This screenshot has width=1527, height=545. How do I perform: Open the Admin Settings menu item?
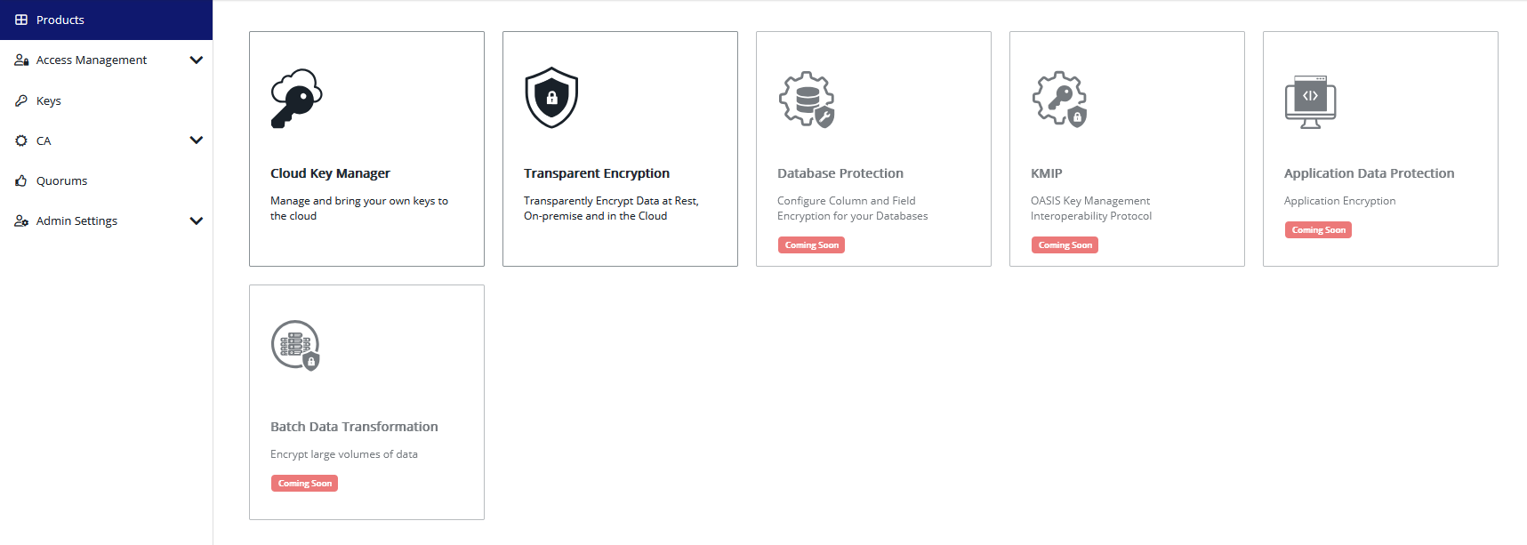[106, 220]
